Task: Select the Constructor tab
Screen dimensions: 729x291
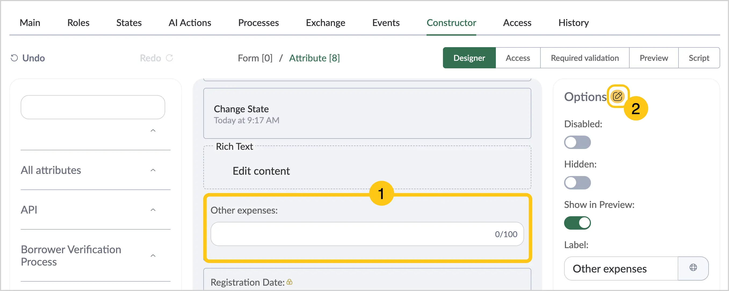Action: 451,23
